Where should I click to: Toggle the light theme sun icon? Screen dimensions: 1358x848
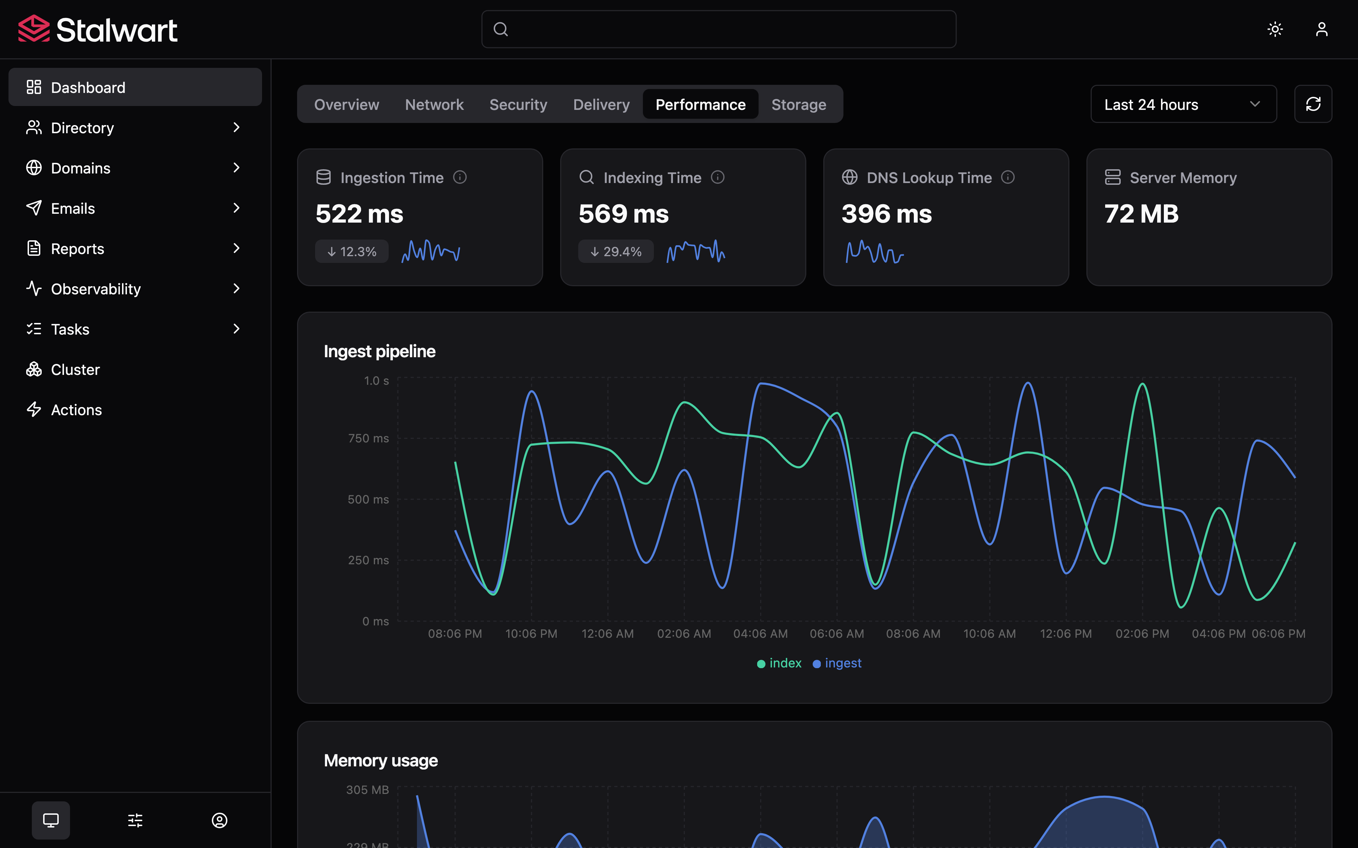click(1275, 29)
